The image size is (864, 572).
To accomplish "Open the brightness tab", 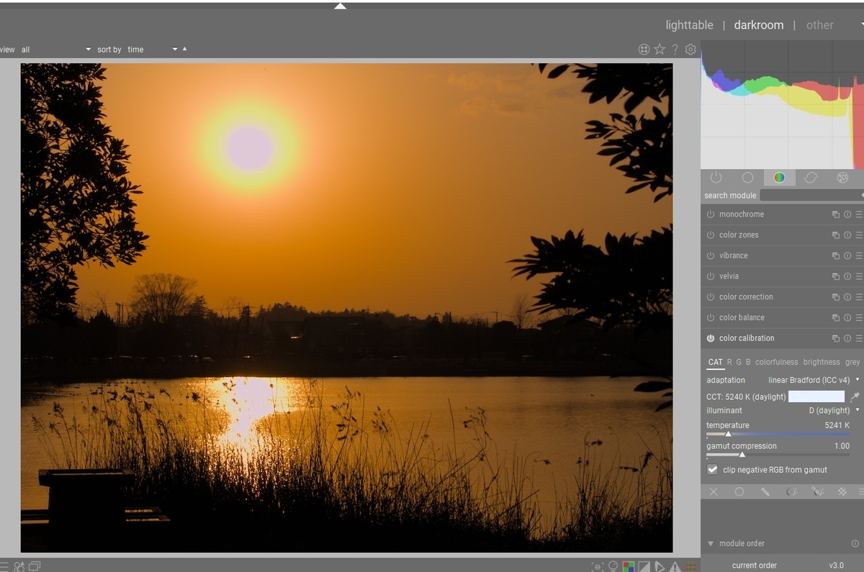I will point(822,363).
